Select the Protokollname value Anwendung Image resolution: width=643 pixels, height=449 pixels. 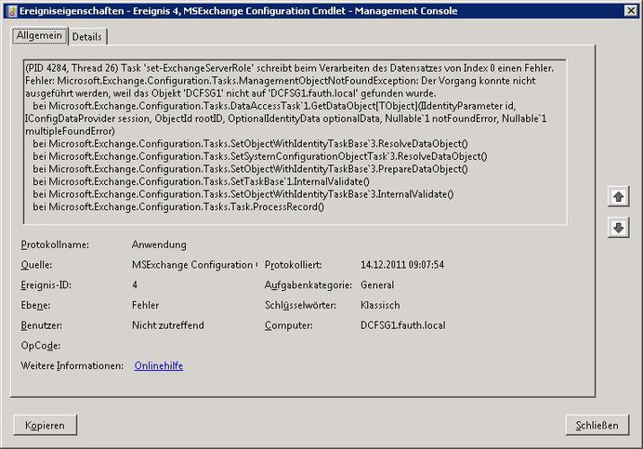coord(159,245)
